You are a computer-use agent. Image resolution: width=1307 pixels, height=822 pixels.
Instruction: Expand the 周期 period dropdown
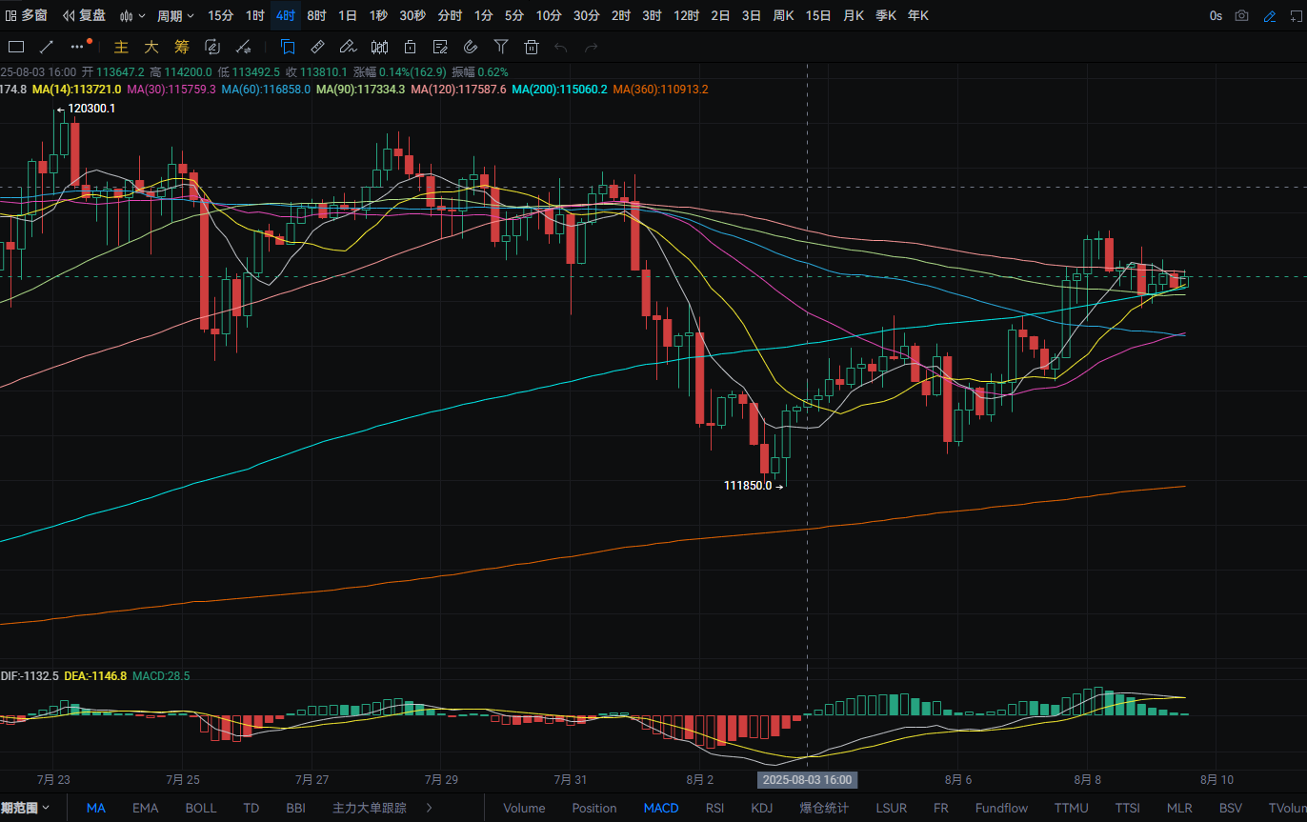tap(175, 15)
